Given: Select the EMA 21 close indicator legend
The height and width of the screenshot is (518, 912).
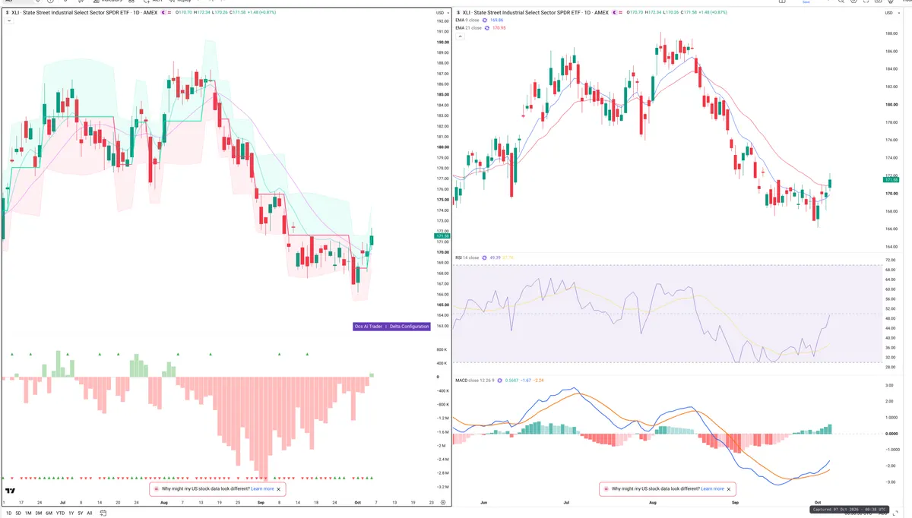Looking at the screenshot, I should click(x=469, y=27).
